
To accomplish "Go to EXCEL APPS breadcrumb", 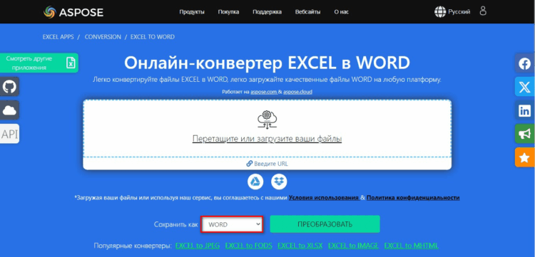I will coord(58,37).
